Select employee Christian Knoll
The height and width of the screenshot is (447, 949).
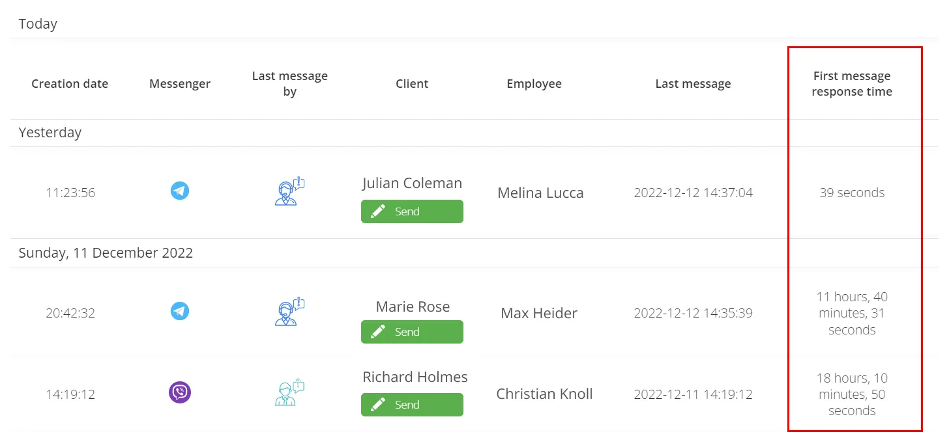[544, 394]
